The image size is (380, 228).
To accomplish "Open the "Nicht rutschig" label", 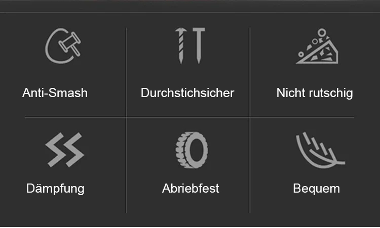I will tap(315, 94).
